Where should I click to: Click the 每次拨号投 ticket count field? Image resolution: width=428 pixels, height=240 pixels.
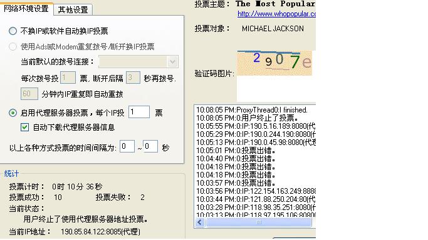(68, 77)
